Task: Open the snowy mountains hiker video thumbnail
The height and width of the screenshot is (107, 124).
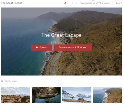Action: tap(77, 95)
